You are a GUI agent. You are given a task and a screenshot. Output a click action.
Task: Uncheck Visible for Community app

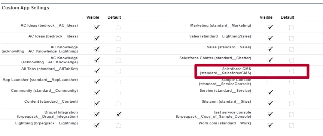tap(97, 93)
